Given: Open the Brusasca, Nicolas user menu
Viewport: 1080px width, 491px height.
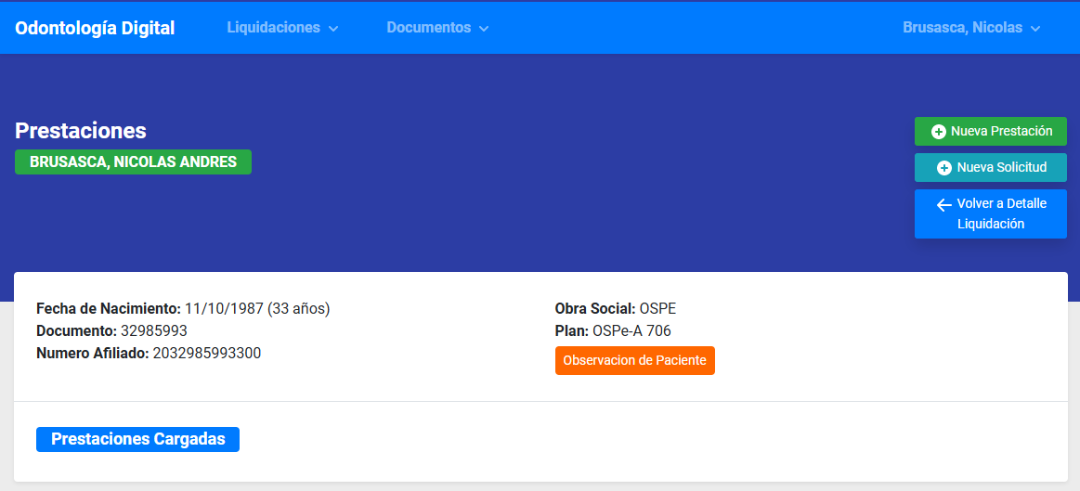Looking at the screenshot, I should point(962,28).
